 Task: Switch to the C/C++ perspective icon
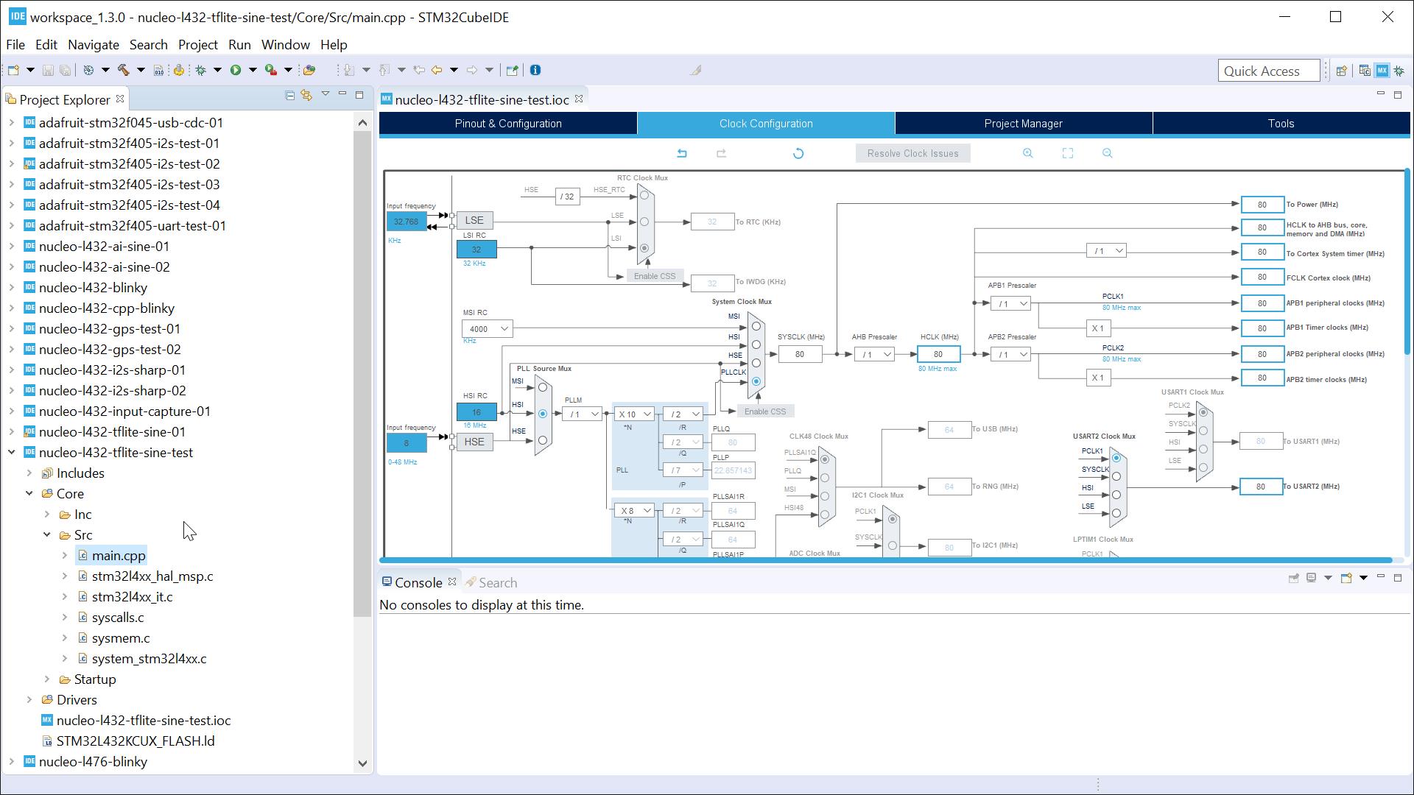click(1365, 71)
